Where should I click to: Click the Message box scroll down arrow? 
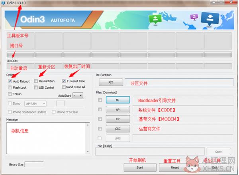(x=88, y=151)
